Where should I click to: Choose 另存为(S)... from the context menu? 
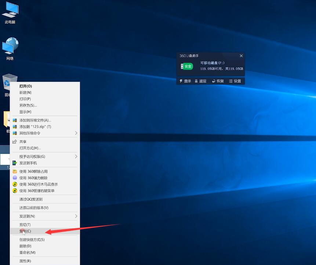[45, 105]
